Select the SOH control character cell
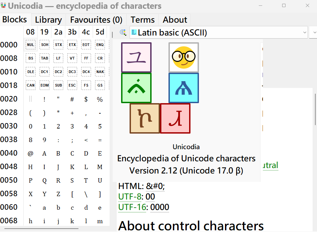Screen dimensions: 317x232 44,45
